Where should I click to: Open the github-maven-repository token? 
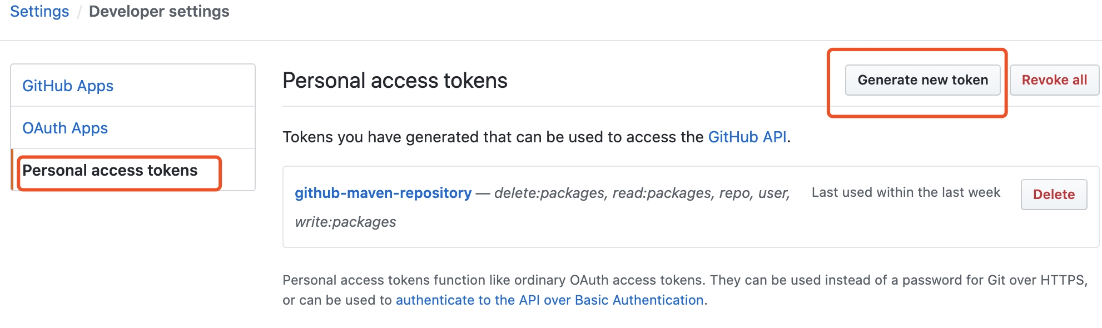click(383, 193)
